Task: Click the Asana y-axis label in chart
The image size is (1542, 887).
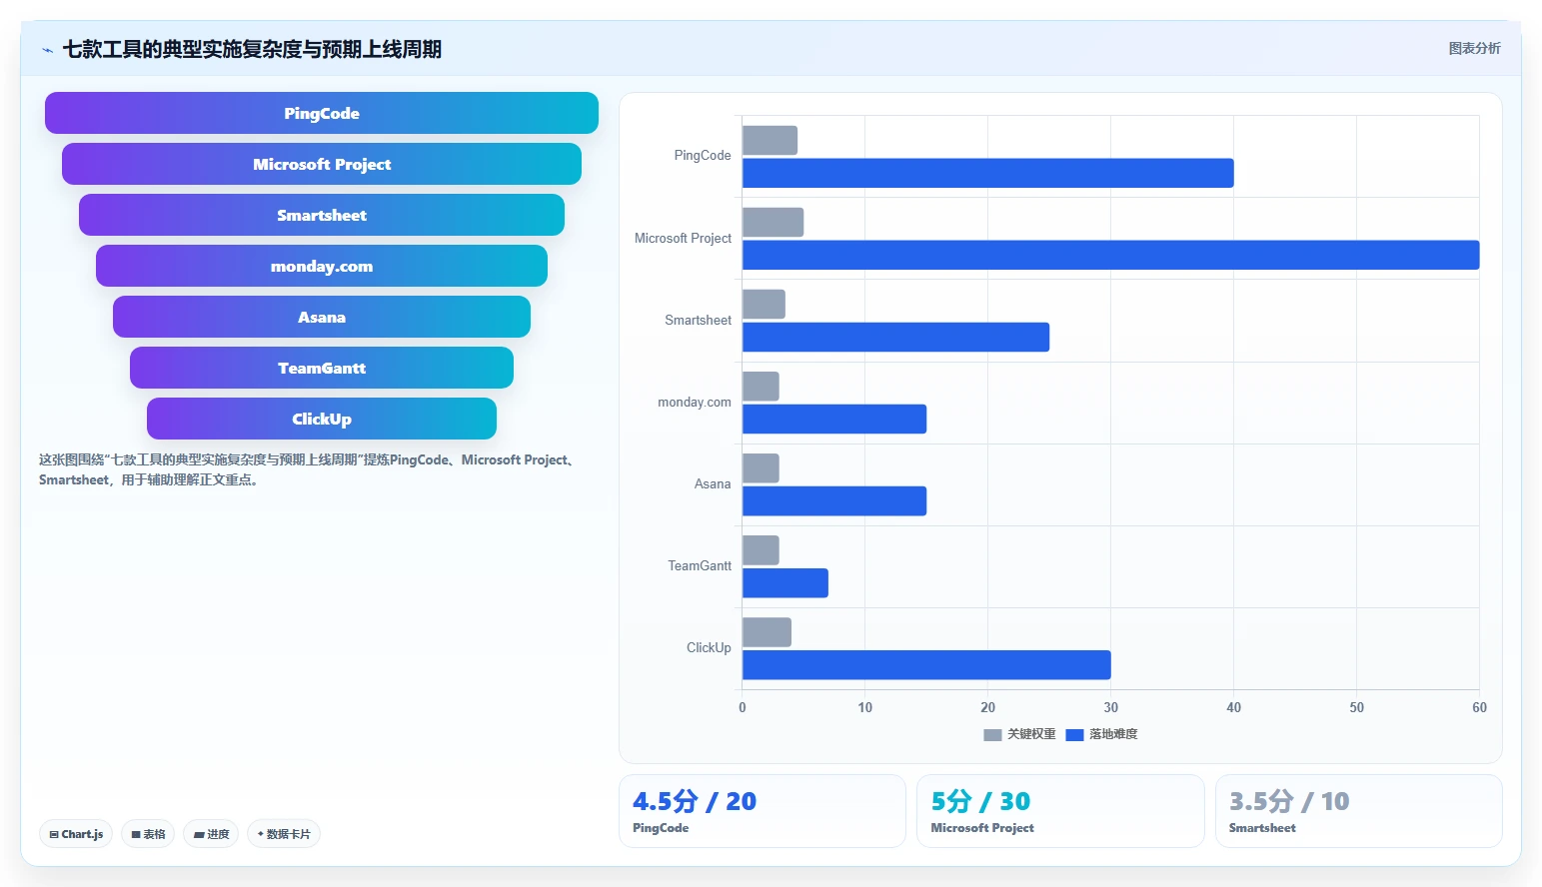Action: tap(713, 484)
